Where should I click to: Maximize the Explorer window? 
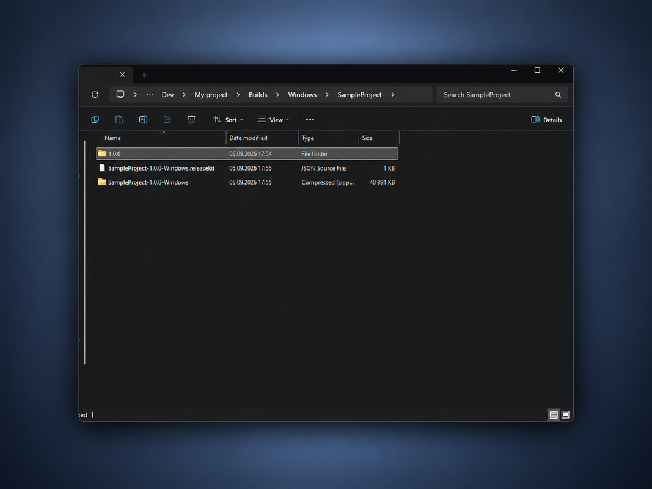click(x=537, y=70)
